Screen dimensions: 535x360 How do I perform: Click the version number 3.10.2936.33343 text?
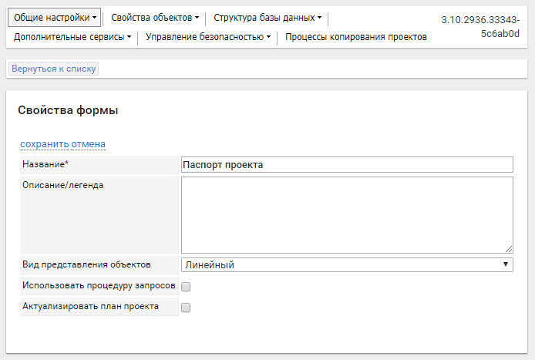(x=485, y=19)
